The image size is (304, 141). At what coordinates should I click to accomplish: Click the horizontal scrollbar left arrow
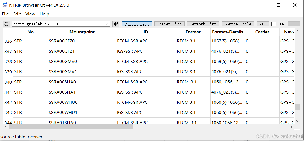6,127
